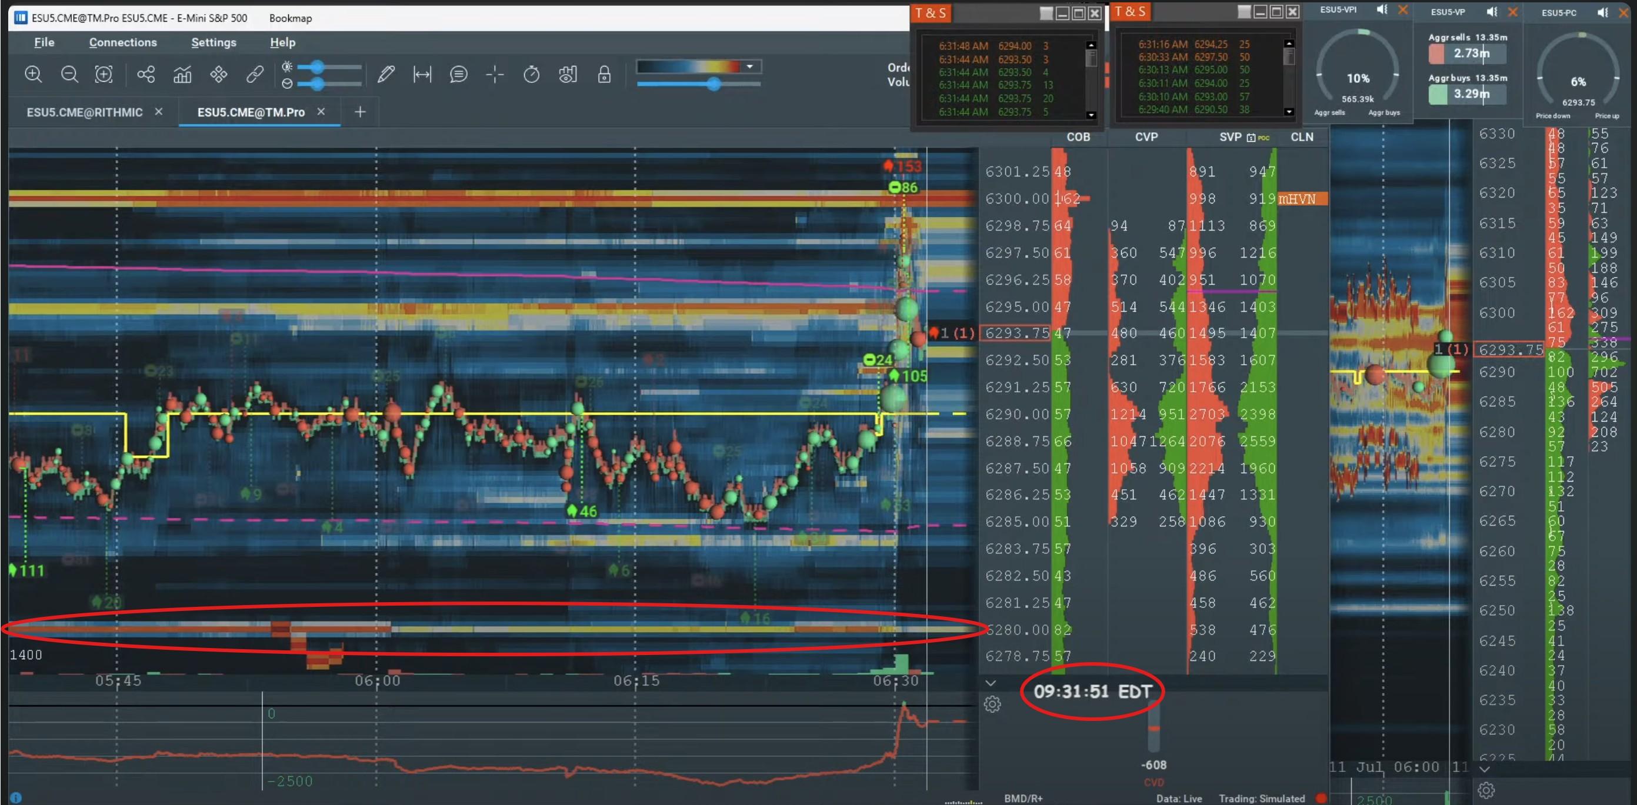Click the chain link icon
Viewport: 1637px width, 805px height.
pyautogui.click(x=255, y=74)
